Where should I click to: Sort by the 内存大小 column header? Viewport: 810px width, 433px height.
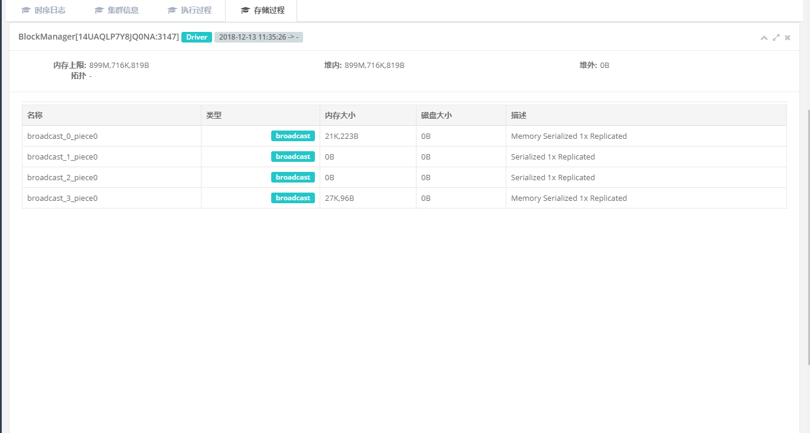[340, 115]
